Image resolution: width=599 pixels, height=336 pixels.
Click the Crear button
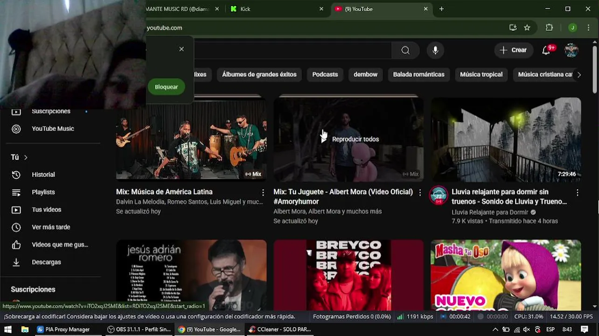coord(513,50)
